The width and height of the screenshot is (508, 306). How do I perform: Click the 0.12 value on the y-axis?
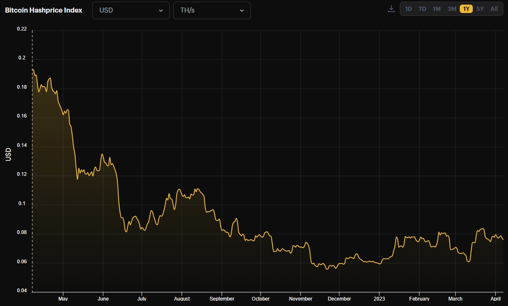[22, 174]
